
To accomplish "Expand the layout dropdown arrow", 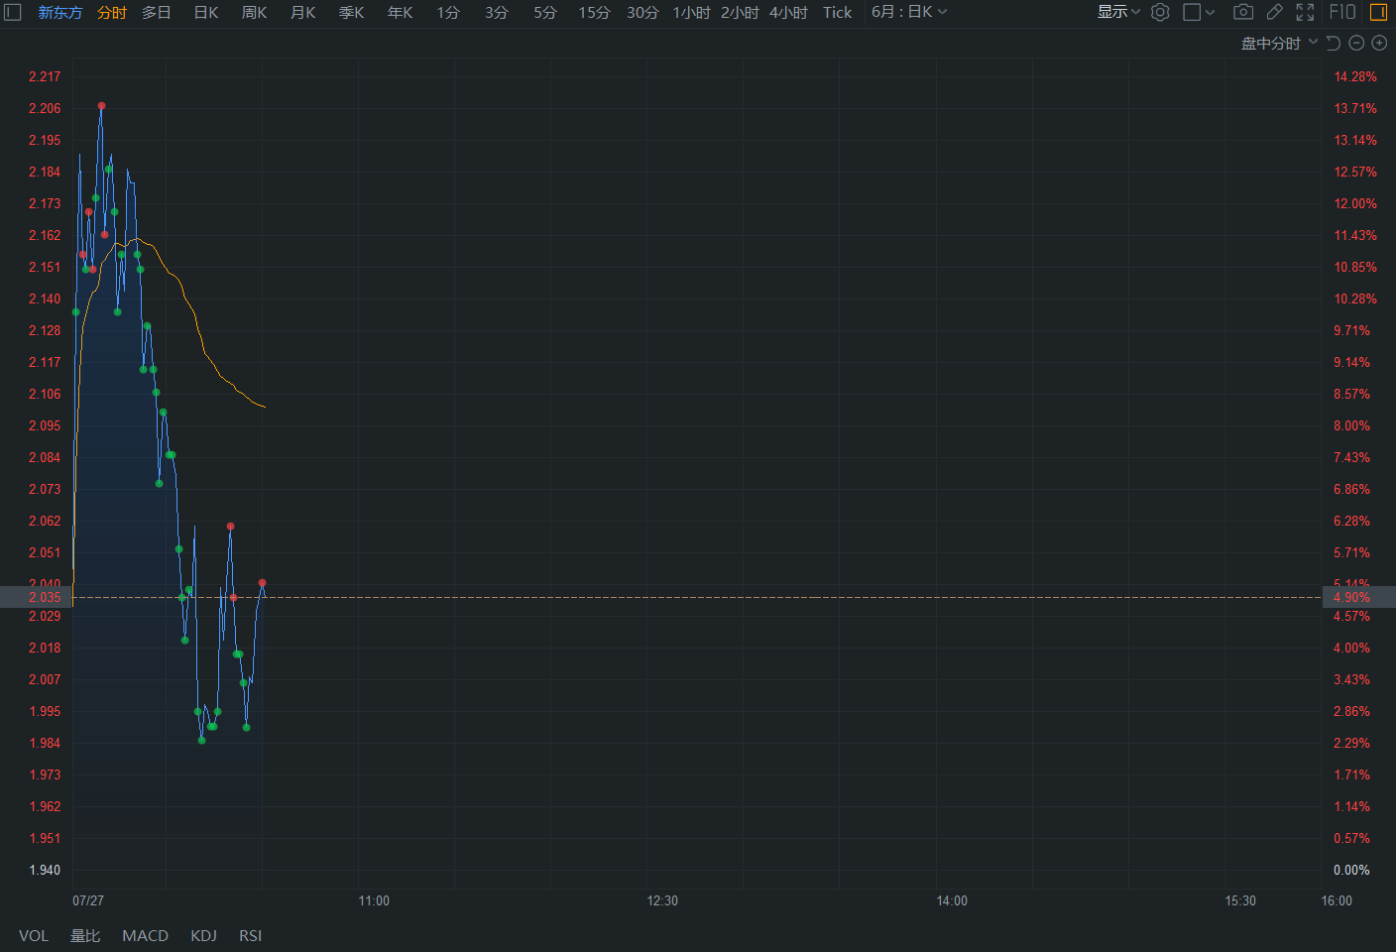I will click(1211, 13).
